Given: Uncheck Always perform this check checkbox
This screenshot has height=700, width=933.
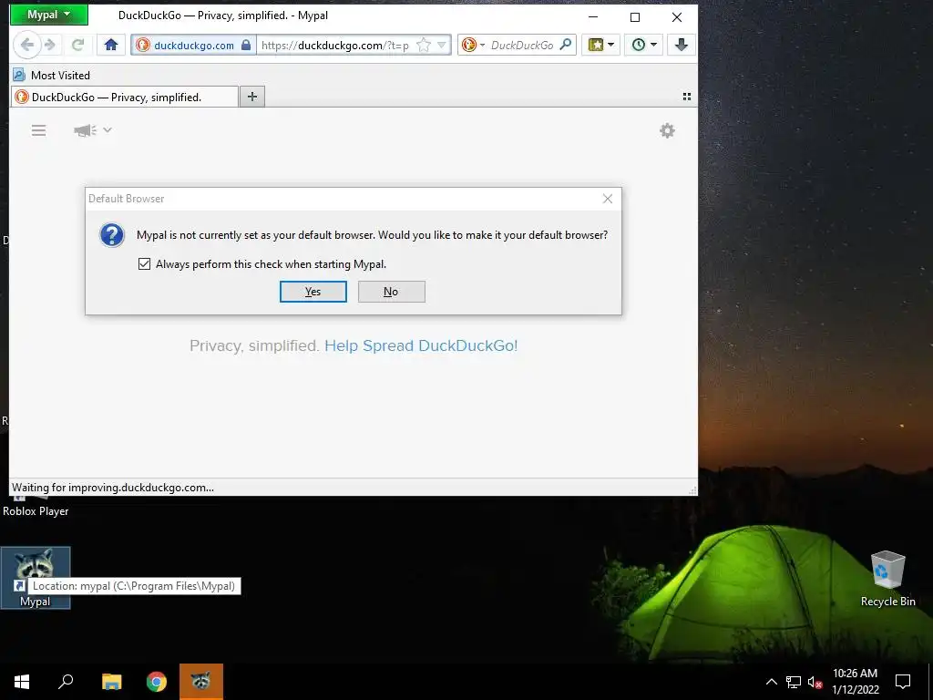Looking at the screenshot, I should 144,263.
